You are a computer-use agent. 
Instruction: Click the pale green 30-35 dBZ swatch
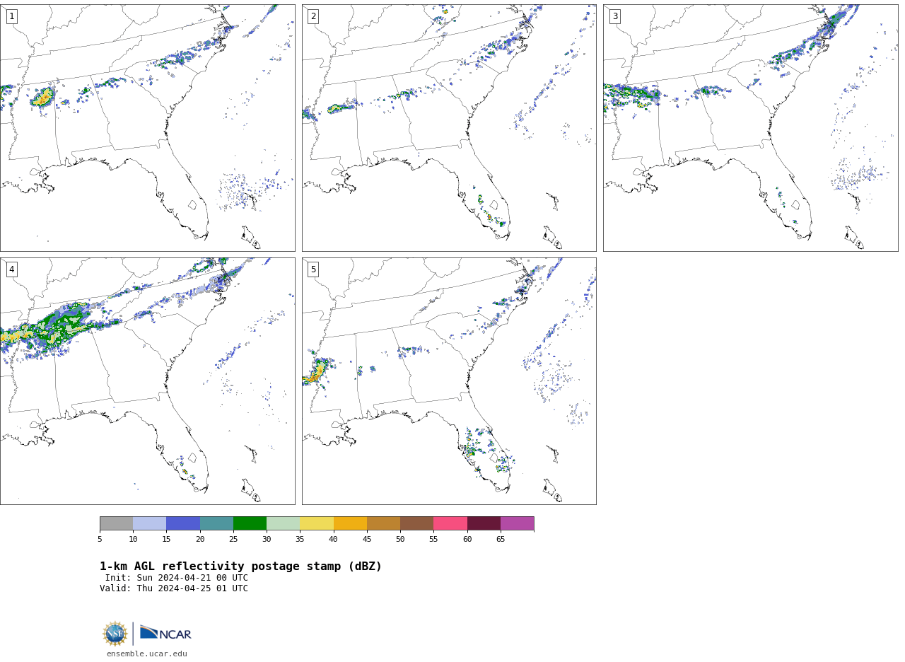tap(284, 523)
